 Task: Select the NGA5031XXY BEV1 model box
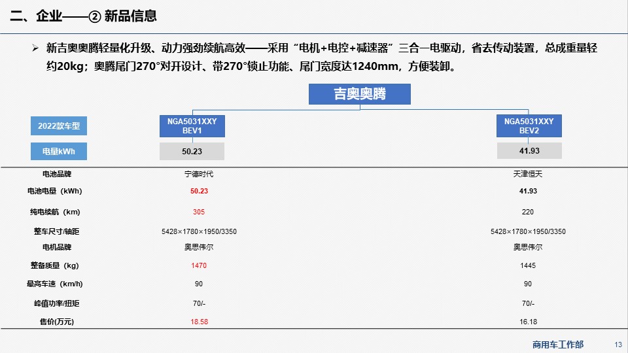click(192, 126)
